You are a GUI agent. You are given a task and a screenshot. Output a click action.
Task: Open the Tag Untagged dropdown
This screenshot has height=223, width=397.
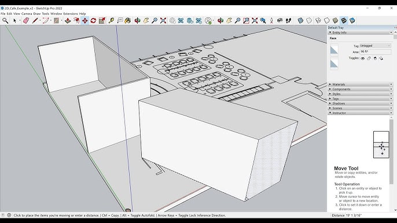point(375,46)
